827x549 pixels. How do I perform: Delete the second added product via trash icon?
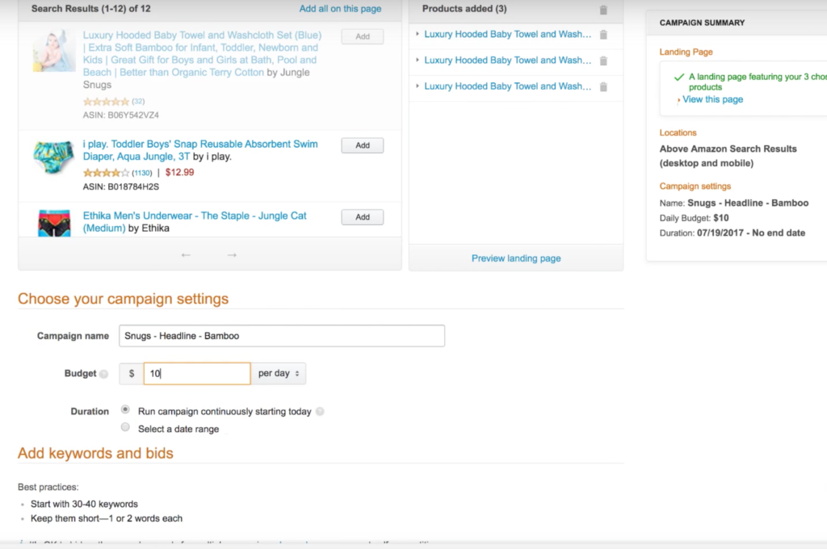click(603, 61)
